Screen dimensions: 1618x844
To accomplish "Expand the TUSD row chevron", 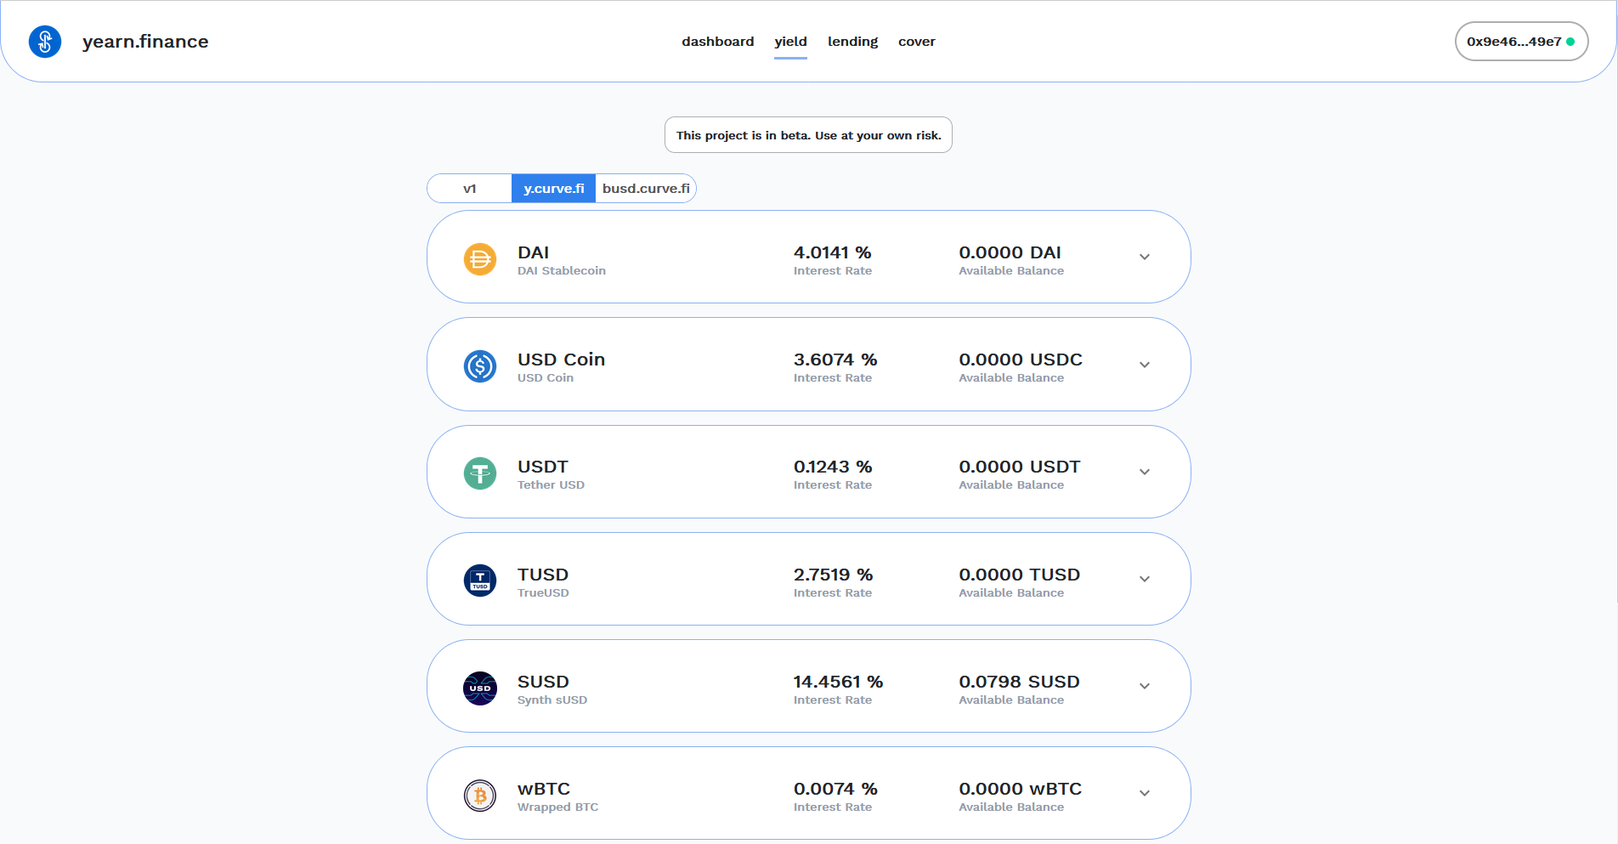I will 1145,579.
